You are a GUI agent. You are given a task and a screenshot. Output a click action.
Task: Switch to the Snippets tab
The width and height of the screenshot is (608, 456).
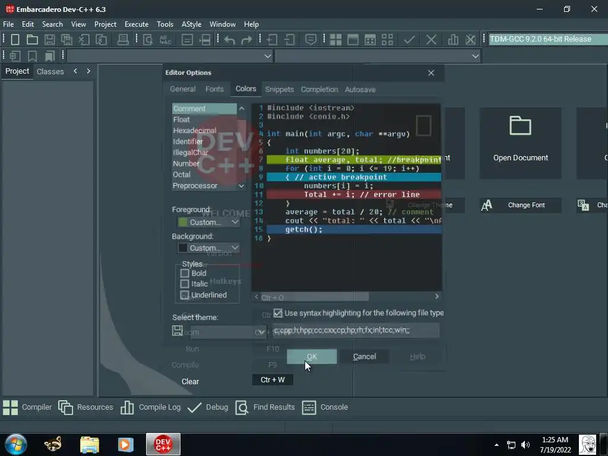(x=280, y=90)
